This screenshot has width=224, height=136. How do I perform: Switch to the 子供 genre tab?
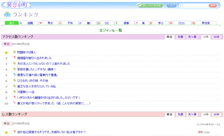[x=69, y=23]
